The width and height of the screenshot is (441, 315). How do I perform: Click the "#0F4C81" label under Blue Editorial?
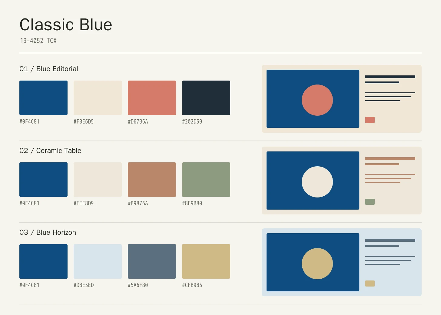29,121
